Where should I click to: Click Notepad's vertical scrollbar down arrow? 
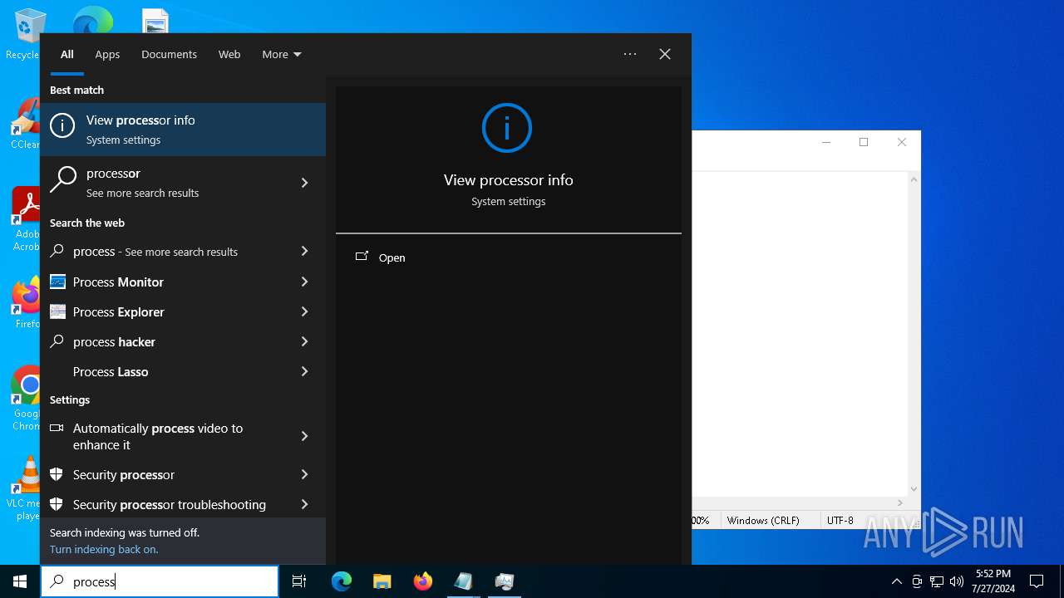914,489
